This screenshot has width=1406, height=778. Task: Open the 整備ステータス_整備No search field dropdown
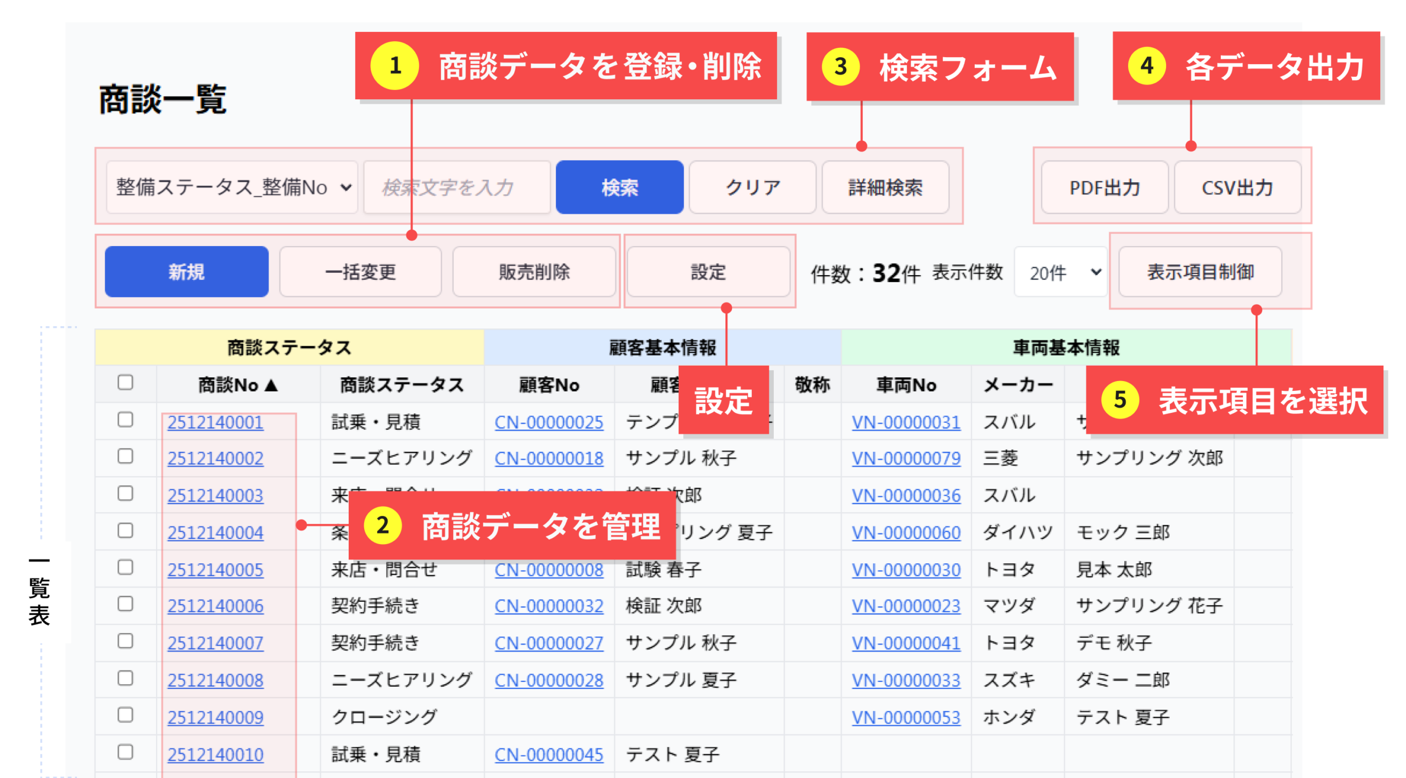pos(232,187)
